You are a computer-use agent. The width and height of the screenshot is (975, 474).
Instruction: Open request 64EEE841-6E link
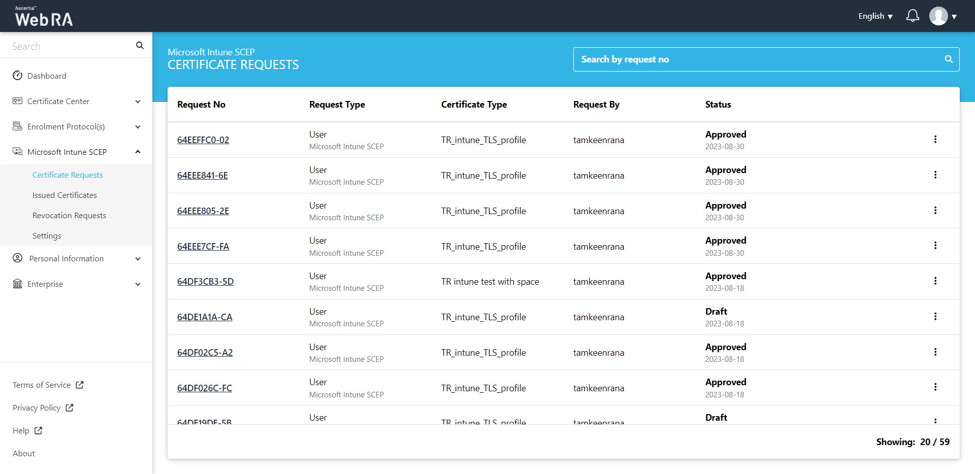tap(202, 176)
